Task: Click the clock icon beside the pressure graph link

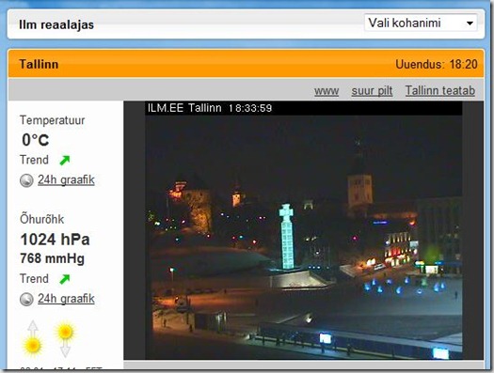Action: point(26,300)
